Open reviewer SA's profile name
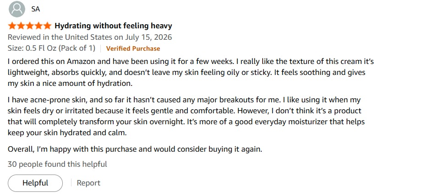This screenshot has height=196, width=428. tap(36, 9)
